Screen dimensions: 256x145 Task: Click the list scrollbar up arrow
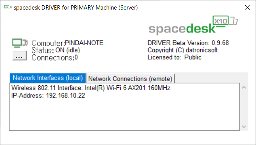(244, 88)
